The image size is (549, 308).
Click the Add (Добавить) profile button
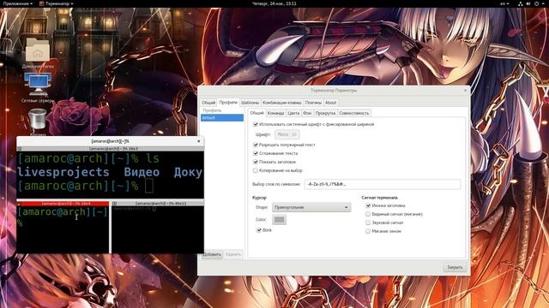pos(212,255)
